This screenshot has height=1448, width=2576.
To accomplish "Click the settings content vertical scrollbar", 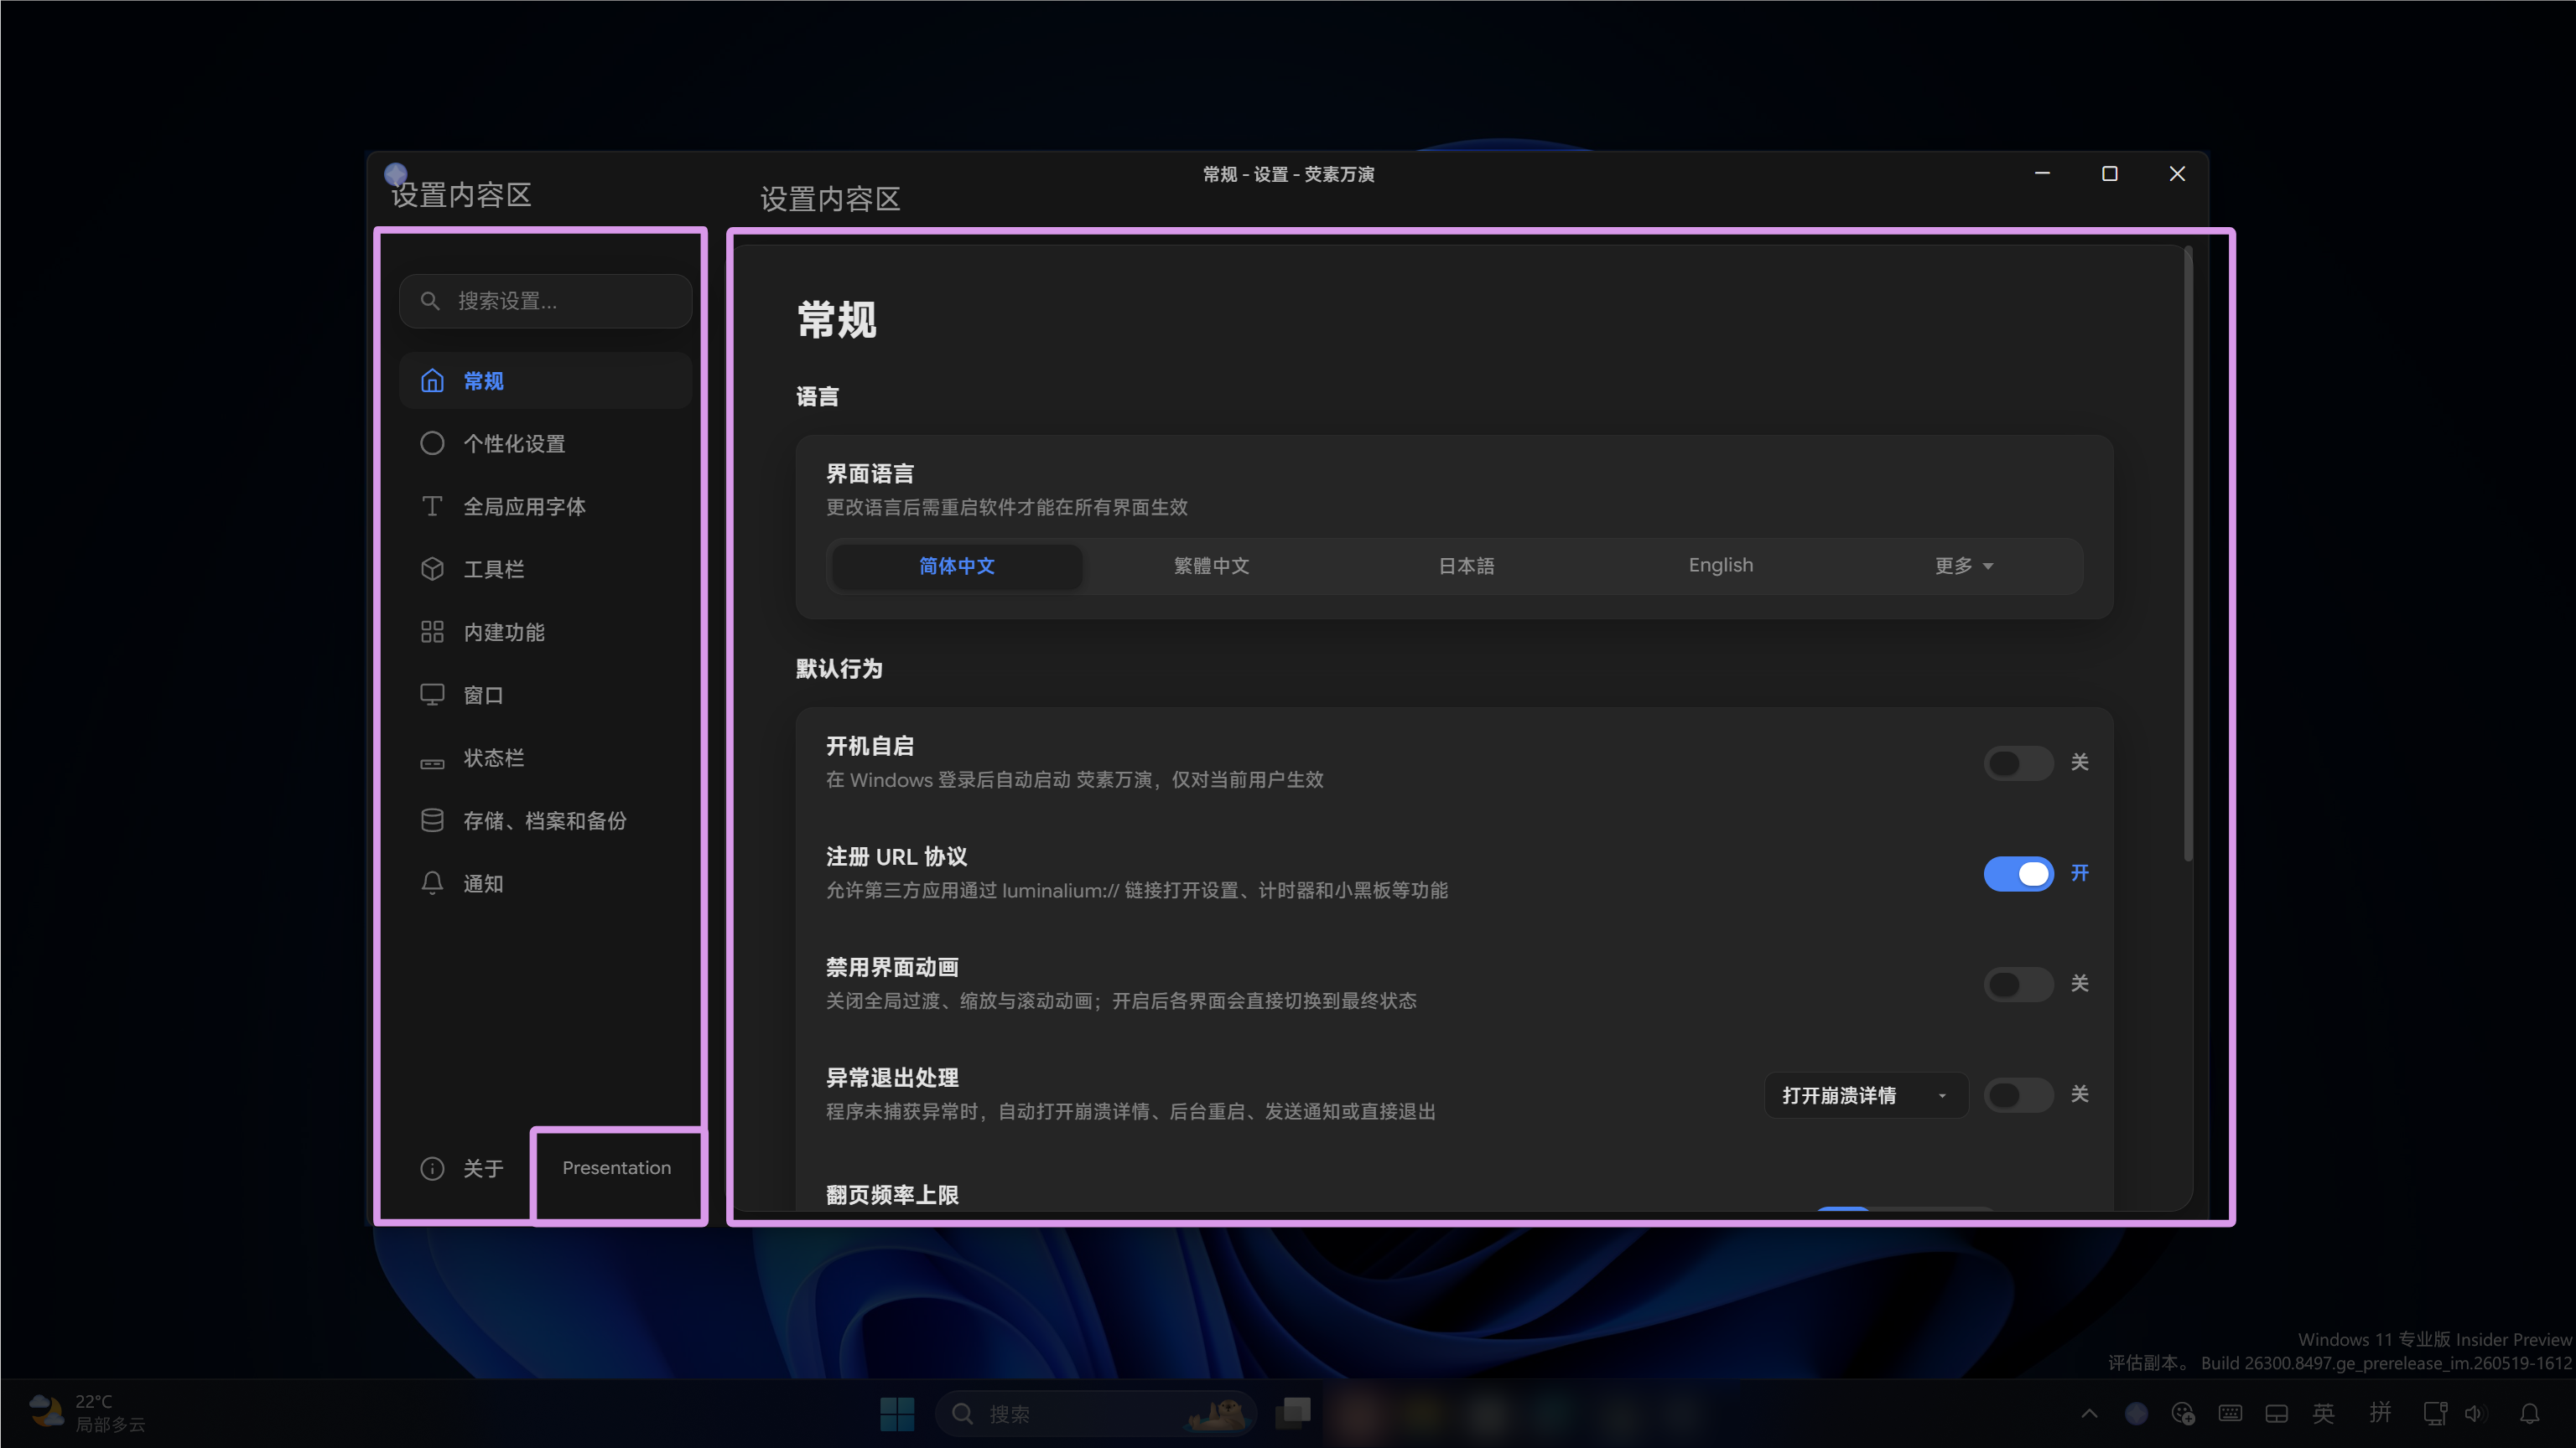I will pos(2188,555).
